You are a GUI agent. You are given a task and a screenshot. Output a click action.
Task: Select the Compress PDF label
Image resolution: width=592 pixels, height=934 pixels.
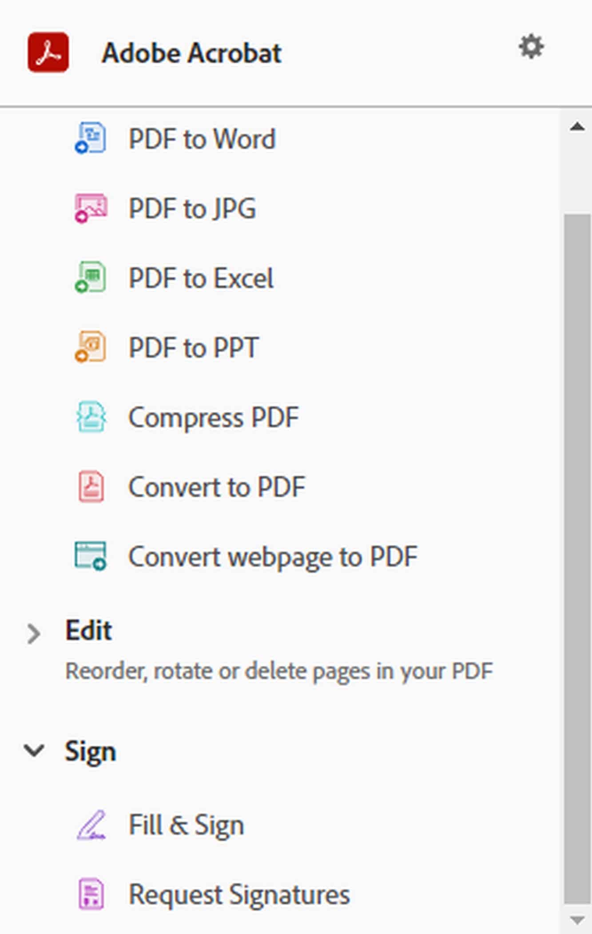tap(214, 418)
